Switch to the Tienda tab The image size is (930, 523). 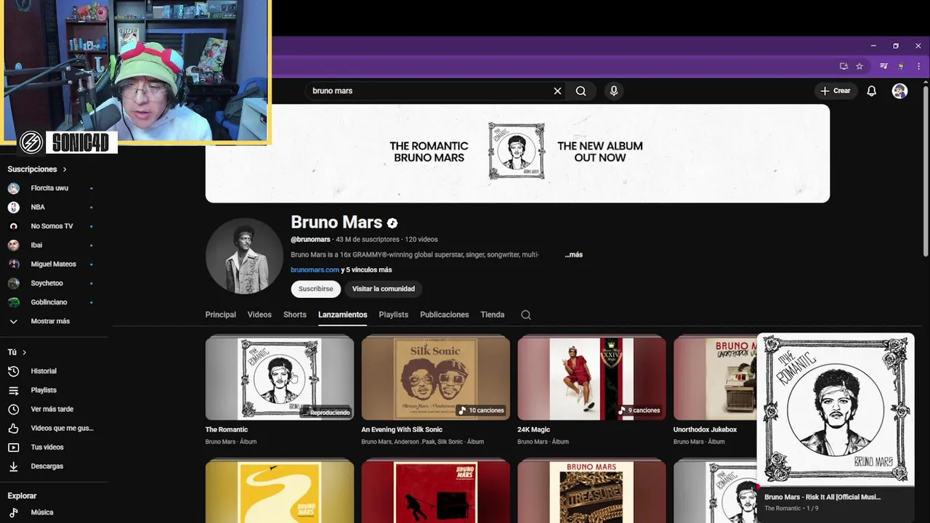point(493,315)
